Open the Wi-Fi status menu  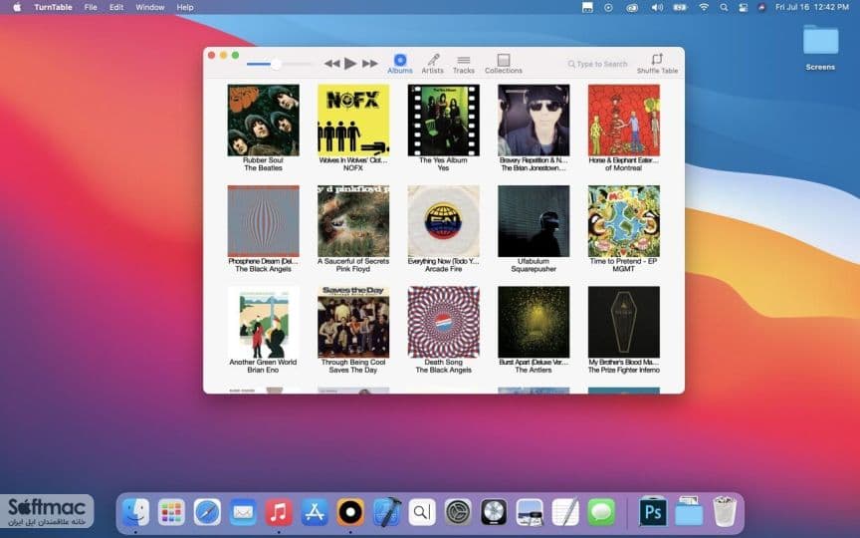click(x=704, y=7)
